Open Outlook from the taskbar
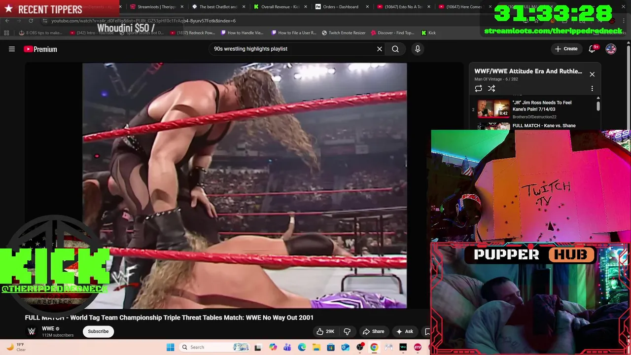 (345, 347)
